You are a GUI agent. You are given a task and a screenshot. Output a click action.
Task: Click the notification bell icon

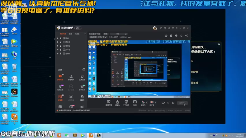pyautogui.click(x=181, y=36)
